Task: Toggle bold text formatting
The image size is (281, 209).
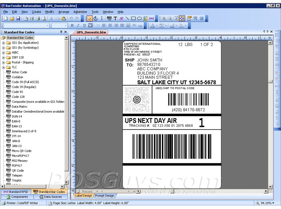Action: coord(72,25)
